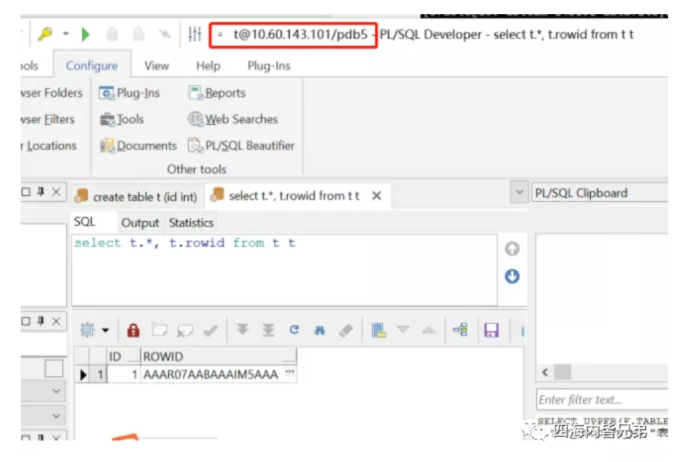Run the query with green Execute arrow
The height and width of the screenshot is (462, 685).
pyautogui.click(x=86, y=34)
